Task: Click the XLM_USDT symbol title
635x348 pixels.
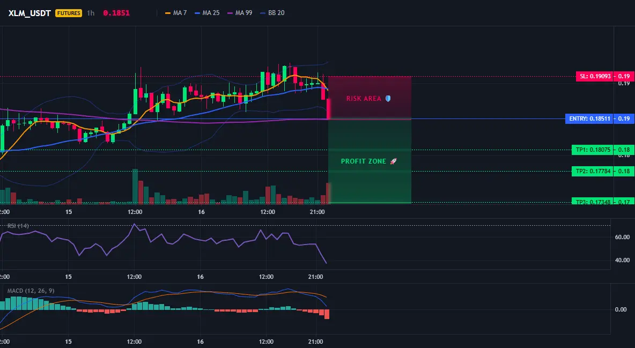Action: pos(29,13)
